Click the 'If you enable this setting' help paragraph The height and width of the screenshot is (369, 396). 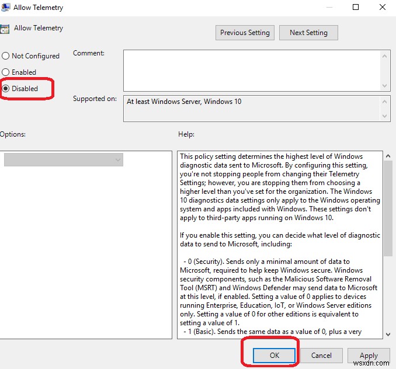[x=280, y=239]
